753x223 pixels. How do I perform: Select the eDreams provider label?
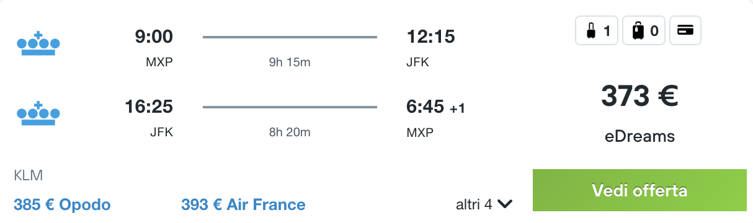click(639, 136)
